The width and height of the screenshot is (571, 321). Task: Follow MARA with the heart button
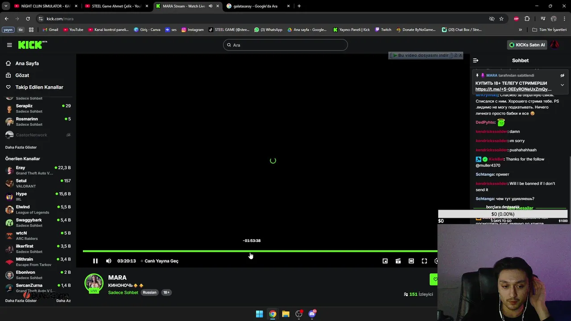coord(434,280)
